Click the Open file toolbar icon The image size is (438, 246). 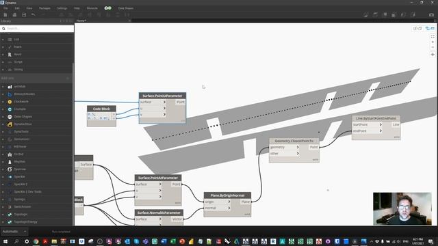pyautogui.click(x=14, y=15)
